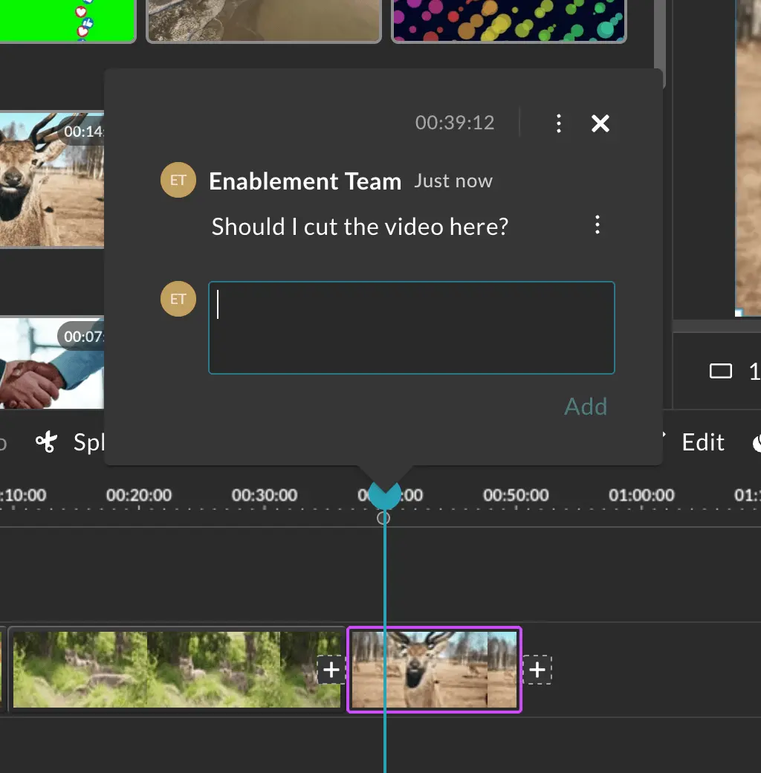Click 00:30:00 on the timeline ruler

(x=265, y=495)
